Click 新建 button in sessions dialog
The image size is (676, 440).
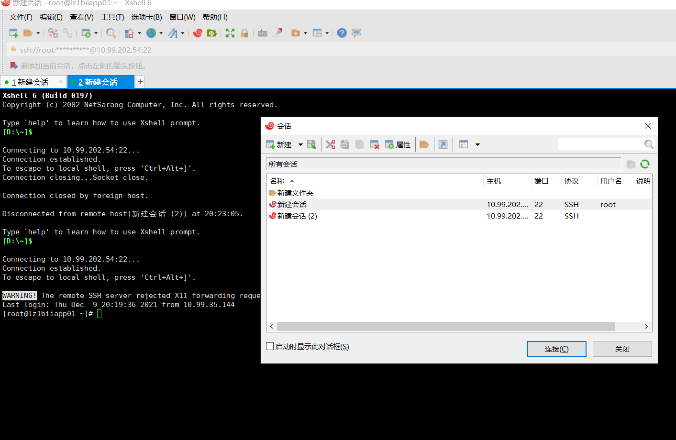click(x=279, y=144)
